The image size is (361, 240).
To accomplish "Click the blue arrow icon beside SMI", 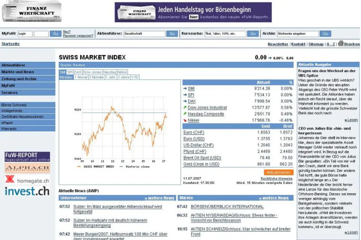I will pyautogui.click(x=185, y=88).
